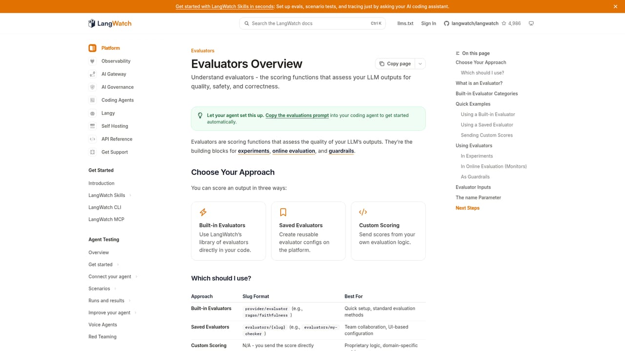
Task: Go to LangWatch CLI docs
Action: click(105, 207)
